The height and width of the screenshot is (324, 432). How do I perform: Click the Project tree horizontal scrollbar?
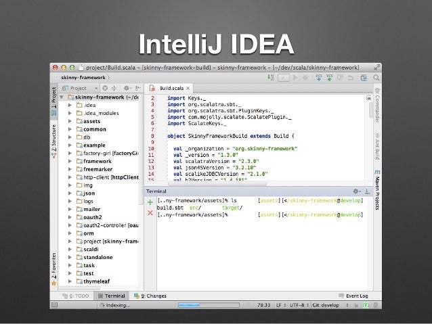point(80,288)
